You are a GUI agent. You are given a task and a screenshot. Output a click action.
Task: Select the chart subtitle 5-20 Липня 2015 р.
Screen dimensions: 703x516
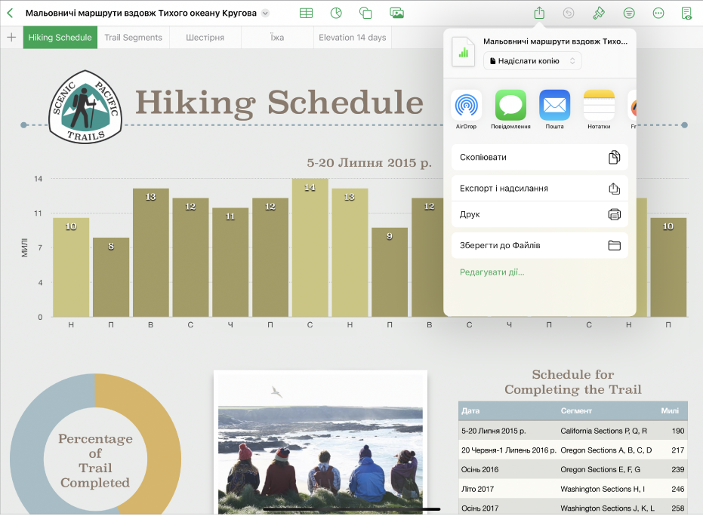pos(369,163)
